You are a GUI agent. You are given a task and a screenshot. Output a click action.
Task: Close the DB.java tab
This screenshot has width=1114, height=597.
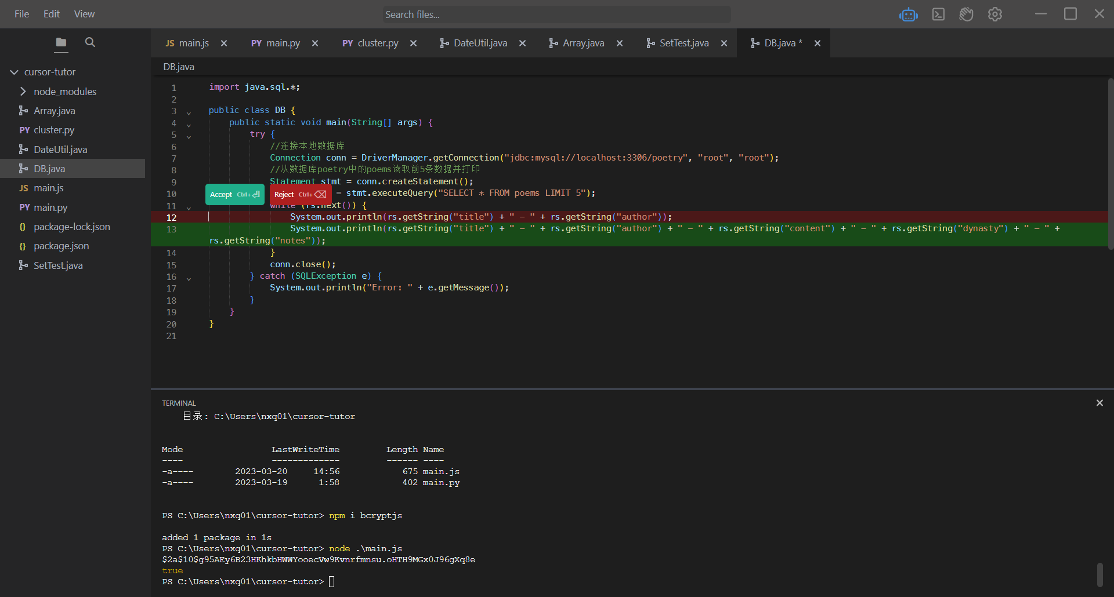click(x=818, y=43)
